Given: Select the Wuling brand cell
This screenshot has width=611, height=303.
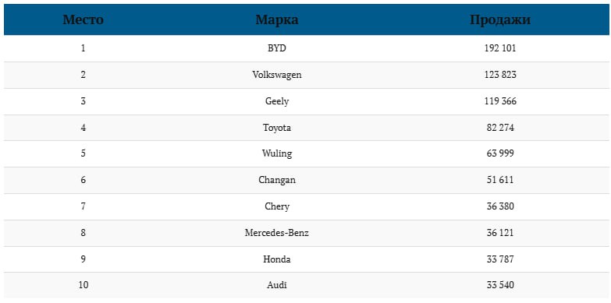Looking at the screenshot, I should tap(277, 153).
